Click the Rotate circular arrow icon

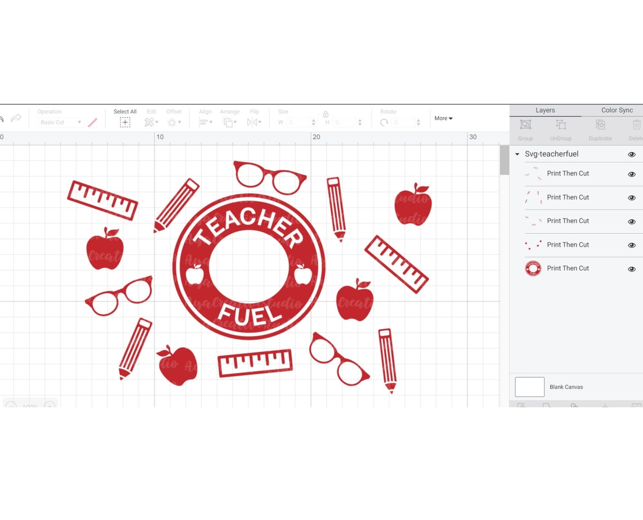384,122
